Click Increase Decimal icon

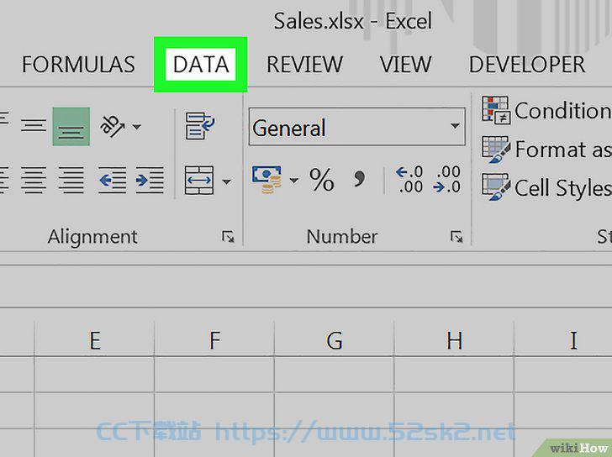point(409,179)
